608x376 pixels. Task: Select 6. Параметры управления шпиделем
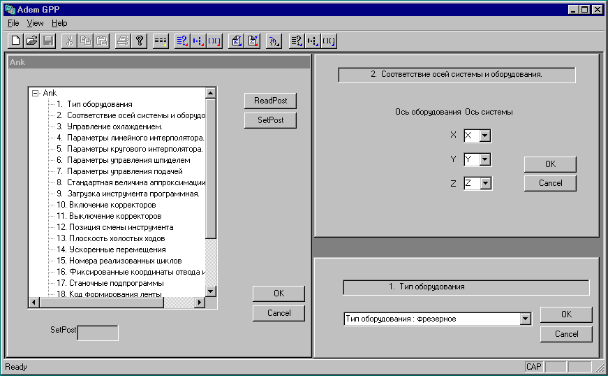coord(124,160)
